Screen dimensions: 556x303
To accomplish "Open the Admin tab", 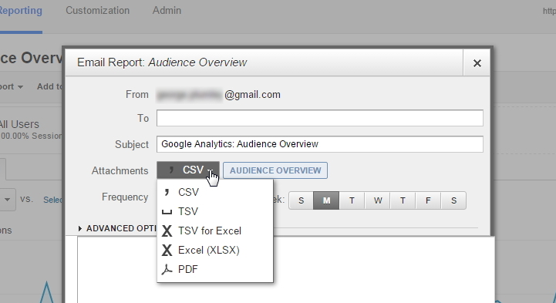I will (x=167, y=11).
